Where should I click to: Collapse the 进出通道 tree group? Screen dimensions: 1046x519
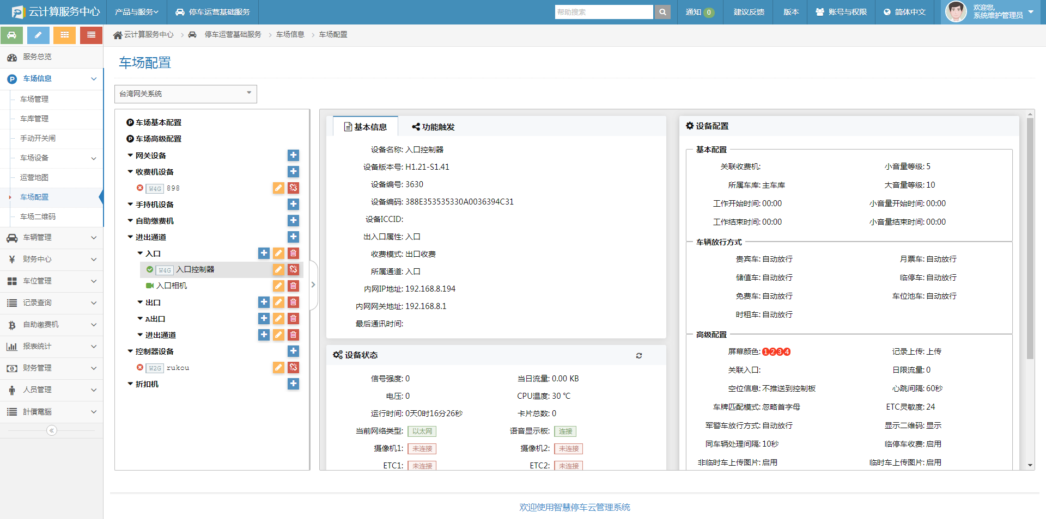(x=131, y=237)
